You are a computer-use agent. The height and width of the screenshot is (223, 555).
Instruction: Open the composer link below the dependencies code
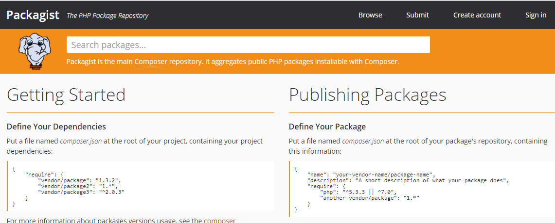[x=219, y=221]
